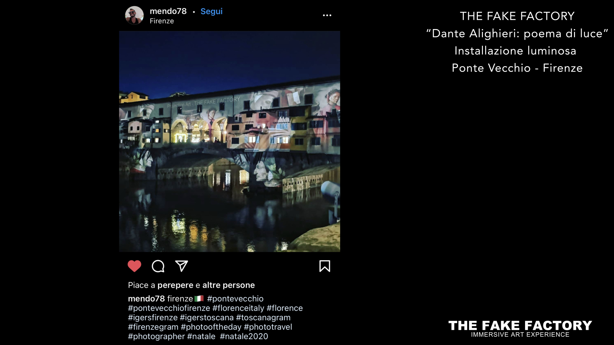Open the #pontevecchio hashtag
Screen dimensions: 614x345
coord(235,299)
